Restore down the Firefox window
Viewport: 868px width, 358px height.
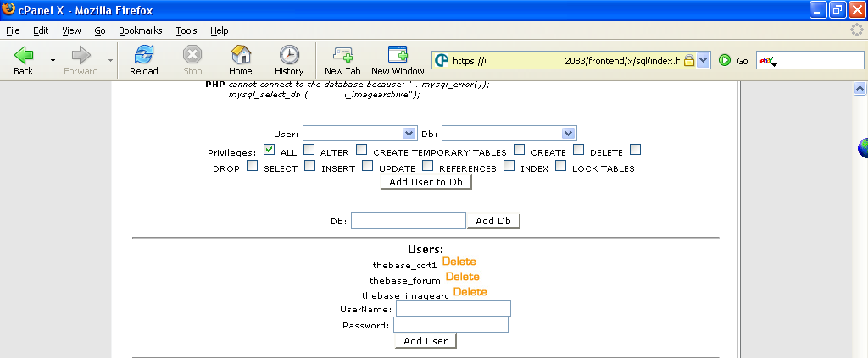(x=837, y=10)
